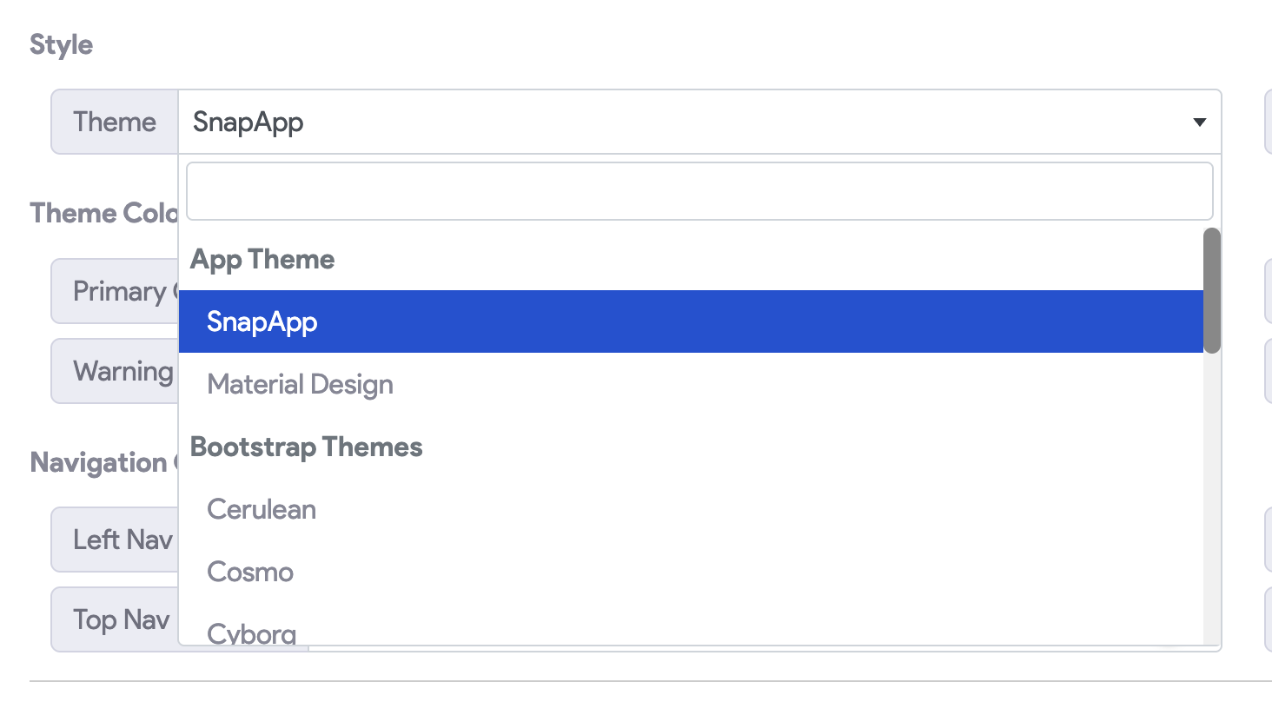Click the App Theme group header

pyautogui.click(x=262, y=259)
